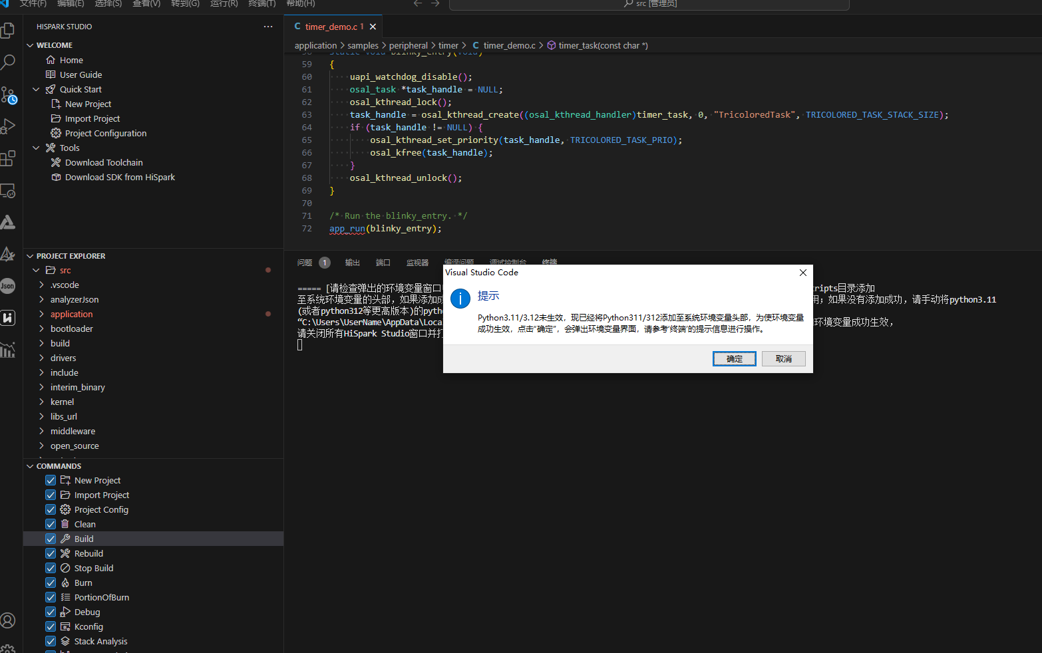The height and width of the screenshot is (653, 1042).
Task: Open the Extensions view icon
Action: click(8, 158)
